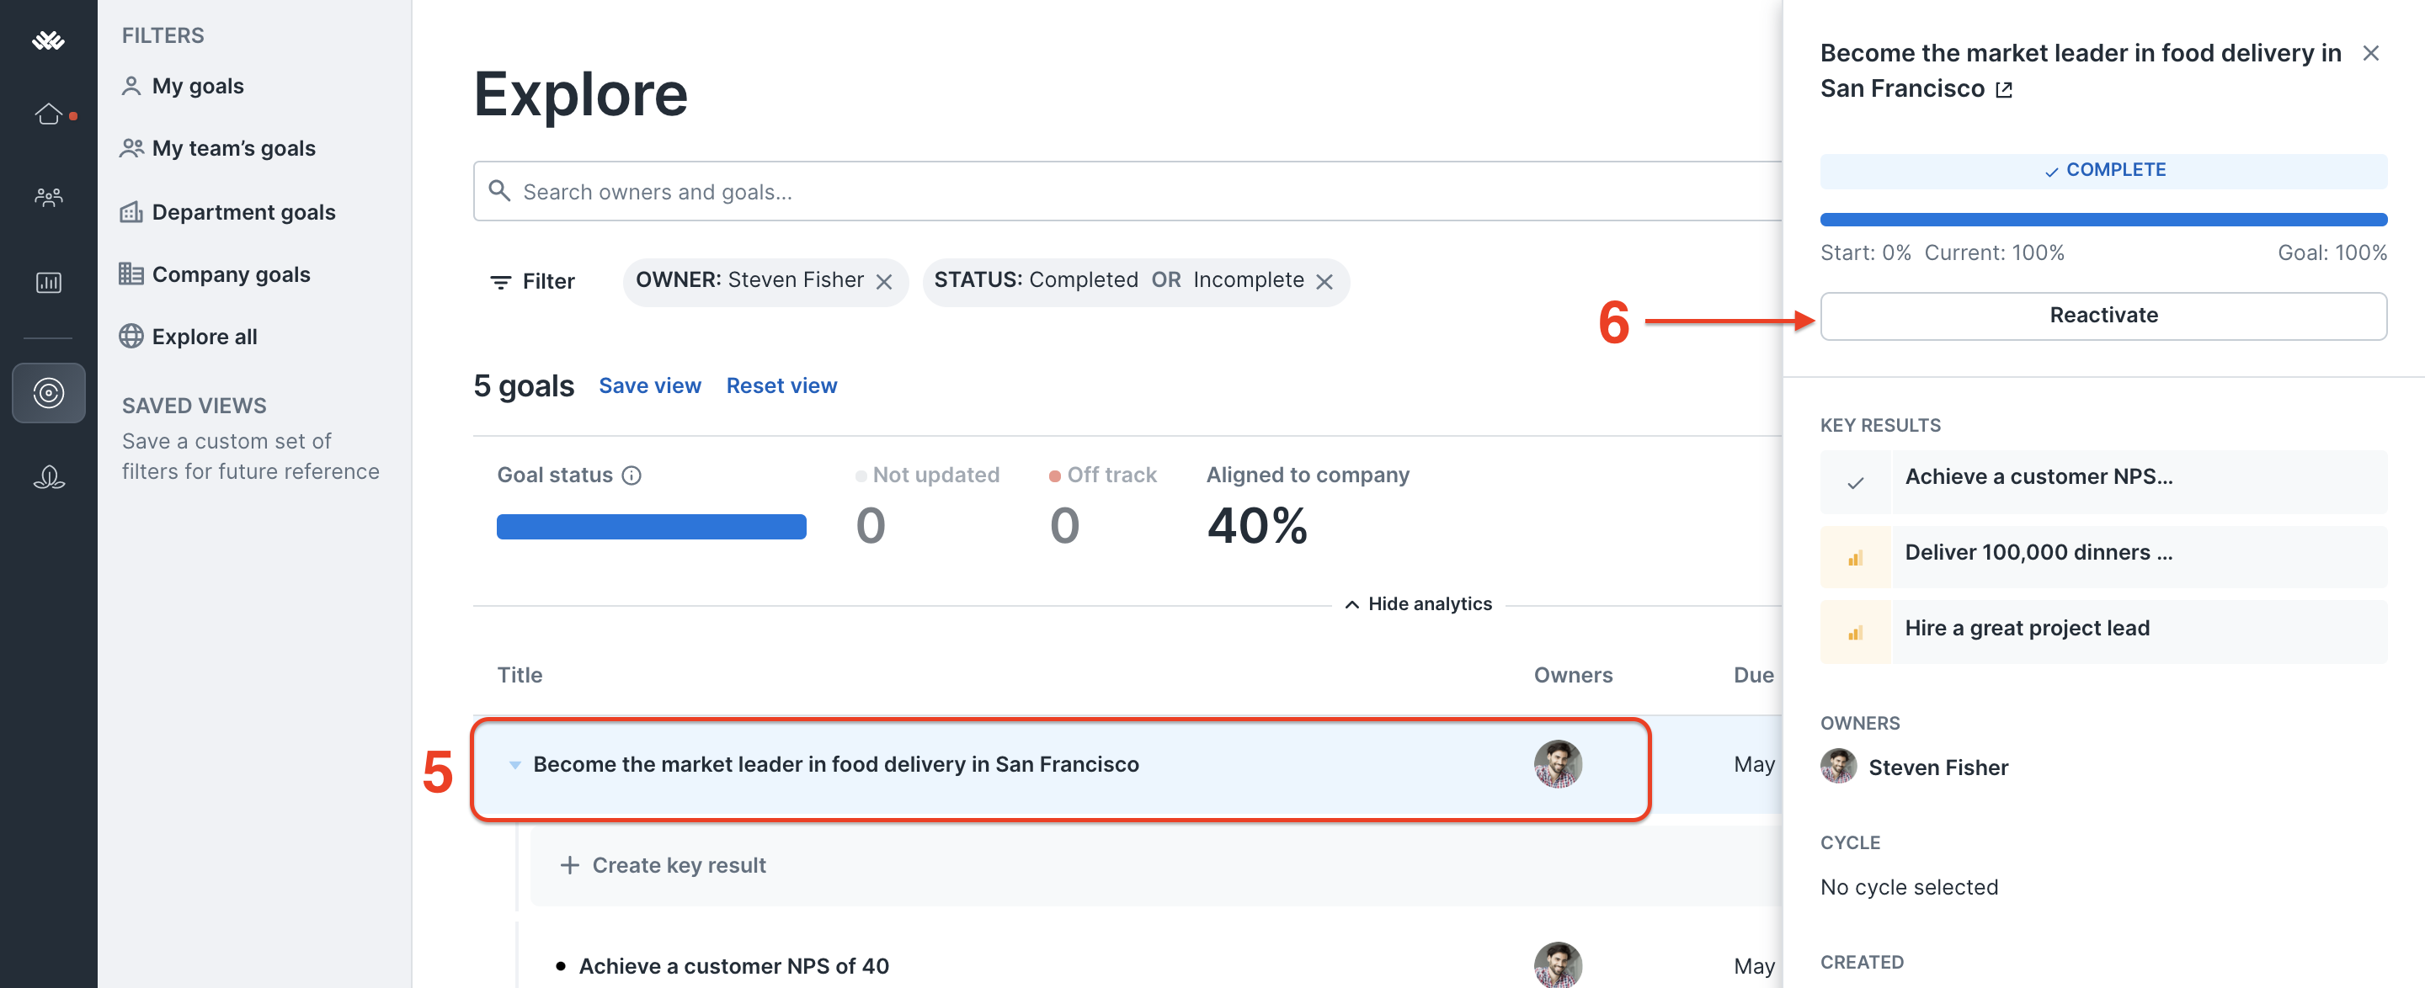Open the Grow lotus icon in left rail
The image size is (2425, 988).
click(48, 477)
